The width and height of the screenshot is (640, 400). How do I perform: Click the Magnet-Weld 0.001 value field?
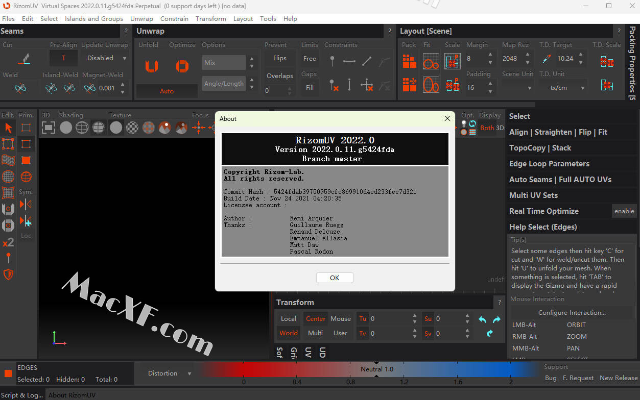tap(107, 88)
